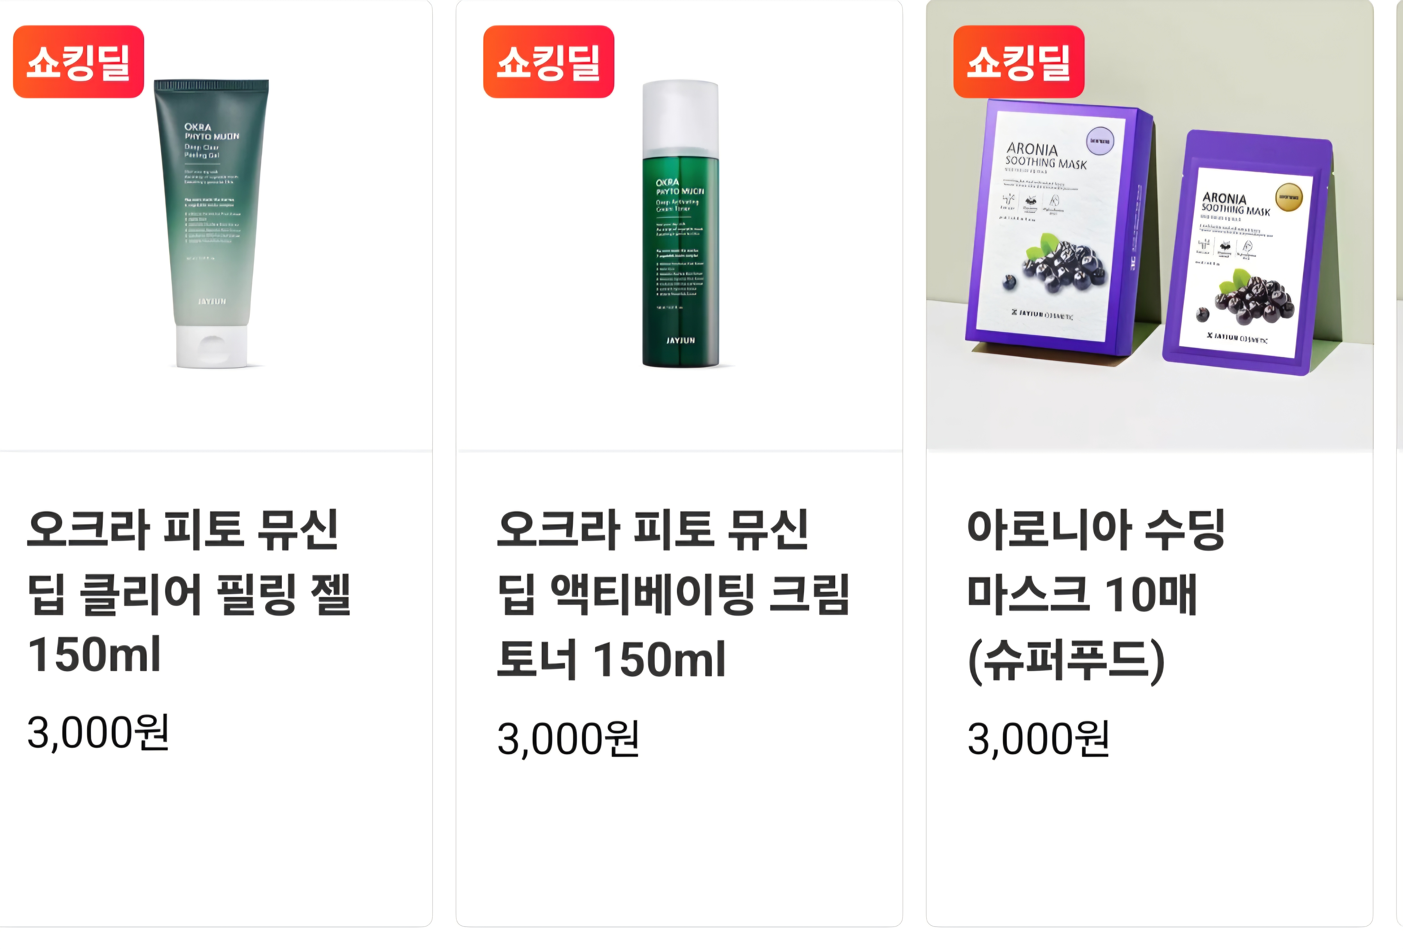Viewport: 1403px width, 949px height.
Task: Open 오크라 피토 뮤신 딥 액티베이팅 크림 토너 title
Action: 673,595
